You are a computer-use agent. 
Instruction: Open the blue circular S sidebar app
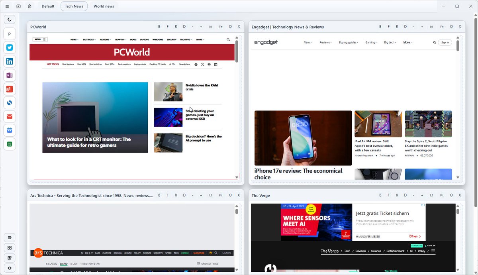pos(10,103)
